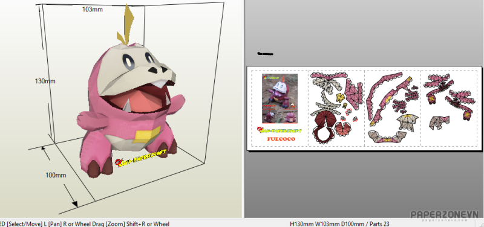Select the 100mm depth dimension label
Screen dimensions: 484x227
click(56, 175)
